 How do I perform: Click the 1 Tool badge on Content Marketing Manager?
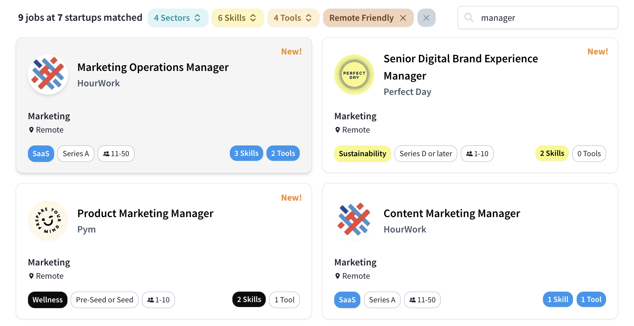[x=591, y=299]
